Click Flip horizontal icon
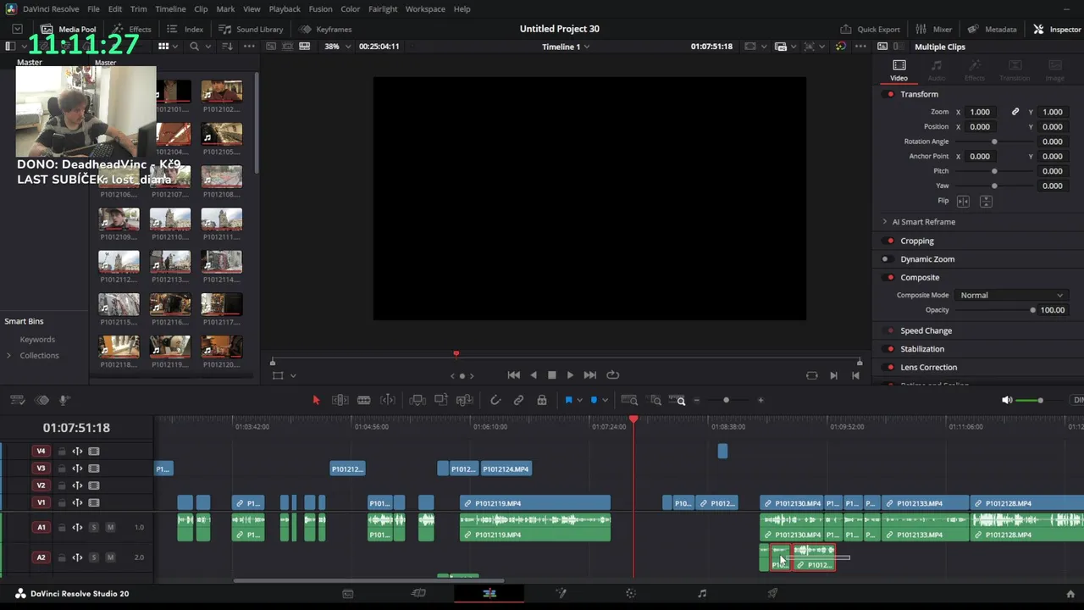This screenshot has height=610, width=1084. [963, 202]
